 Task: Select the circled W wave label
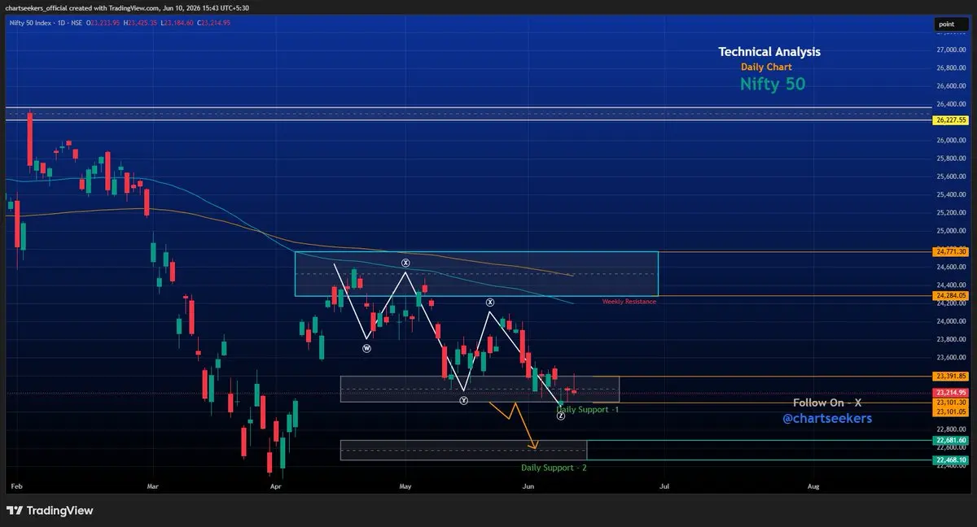click(x=367, y=348)
